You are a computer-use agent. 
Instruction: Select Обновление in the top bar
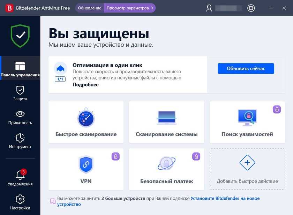point(89,7)
